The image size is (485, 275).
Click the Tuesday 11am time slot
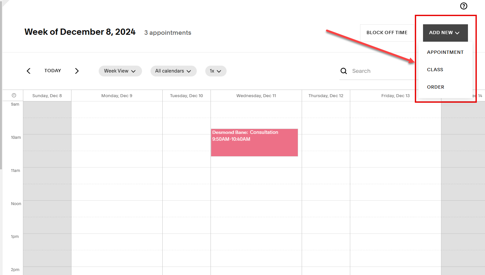click(x=187, y=176)
